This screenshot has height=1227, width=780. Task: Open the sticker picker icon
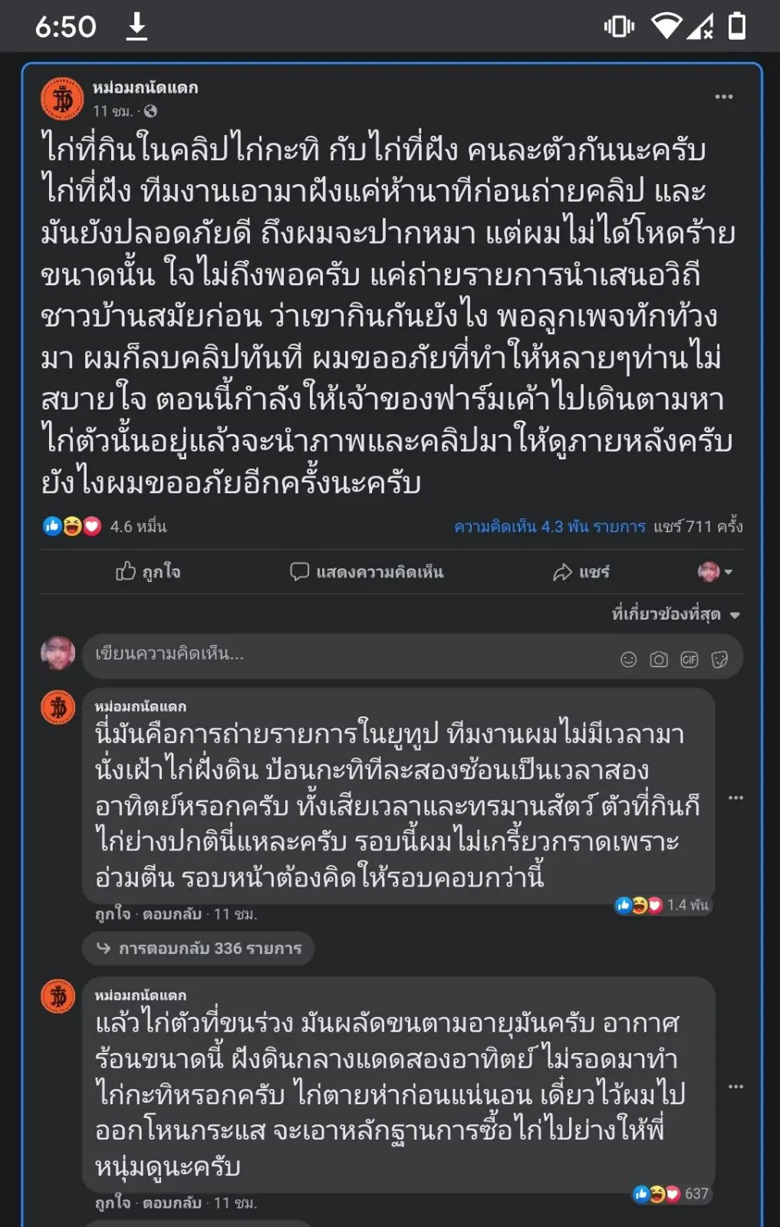tap(719, 660)
